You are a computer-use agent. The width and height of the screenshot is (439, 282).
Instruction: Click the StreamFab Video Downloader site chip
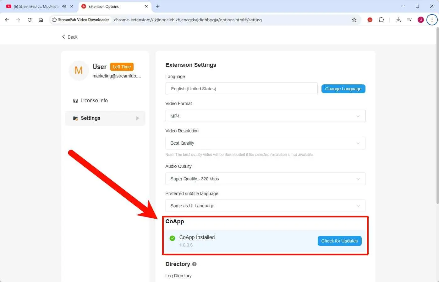click(81, 20)
